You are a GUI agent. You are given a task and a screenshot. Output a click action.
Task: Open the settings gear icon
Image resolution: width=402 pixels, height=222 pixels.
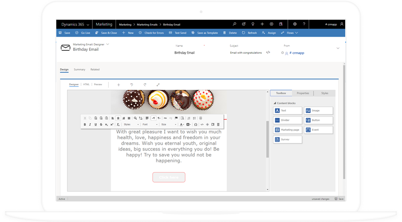[x=295, y=24]
